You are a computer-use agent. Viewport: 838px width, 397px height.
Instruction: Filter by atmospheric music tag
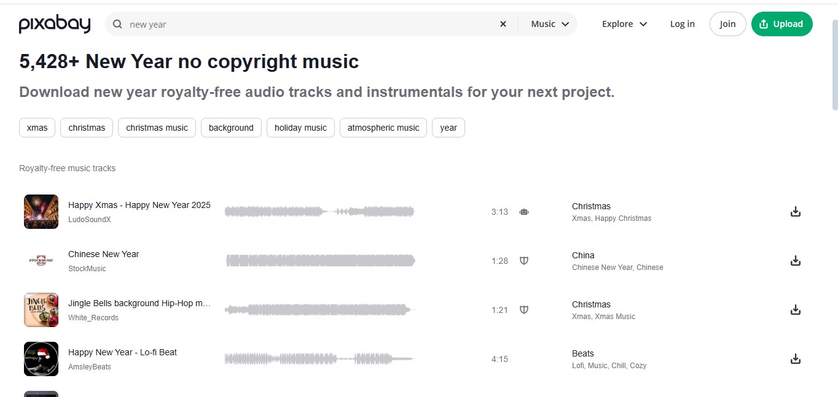[383, 128]
